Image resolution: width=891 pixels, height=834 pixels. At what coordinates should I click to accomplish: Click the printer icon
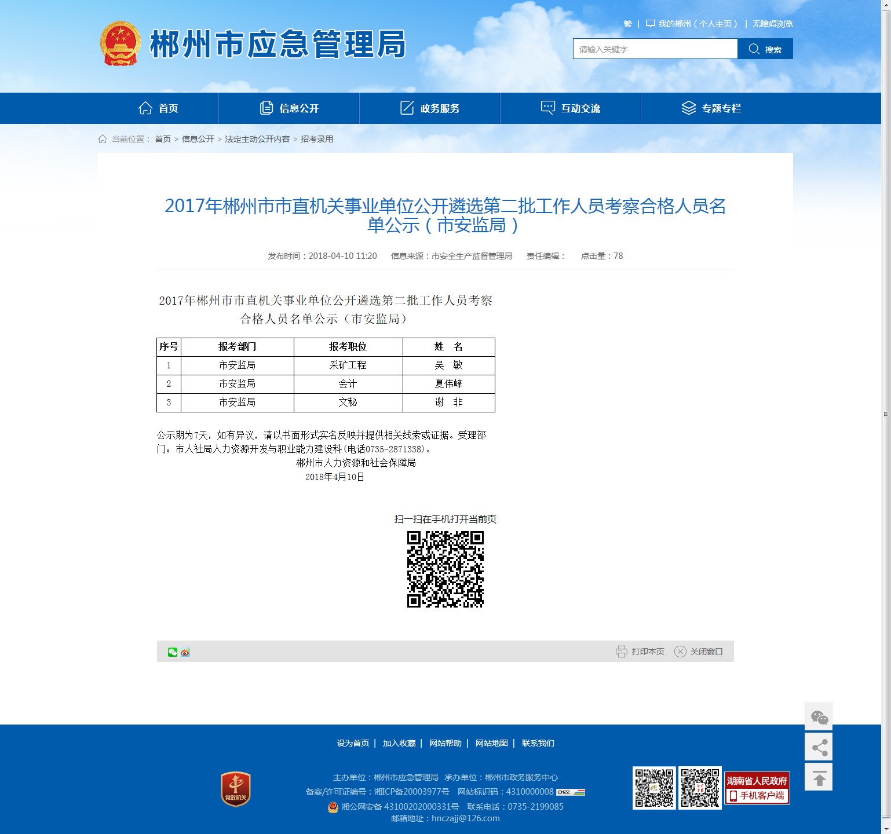(621, 652)
